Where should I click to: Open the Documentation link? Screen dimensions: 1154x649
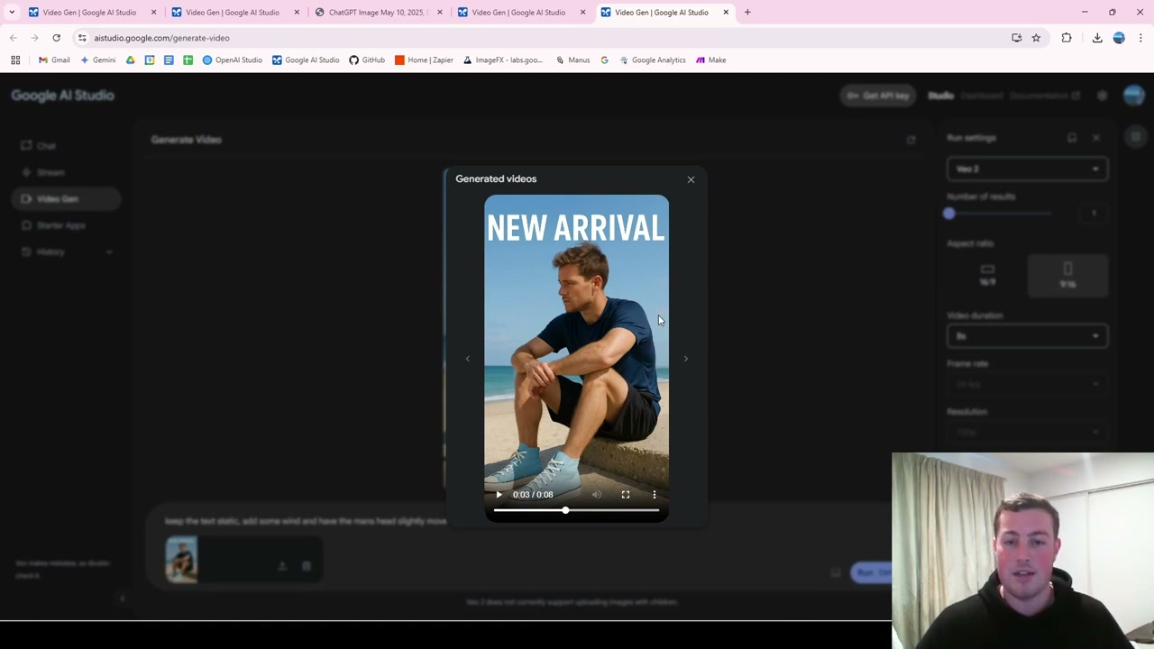(1044, 96)
